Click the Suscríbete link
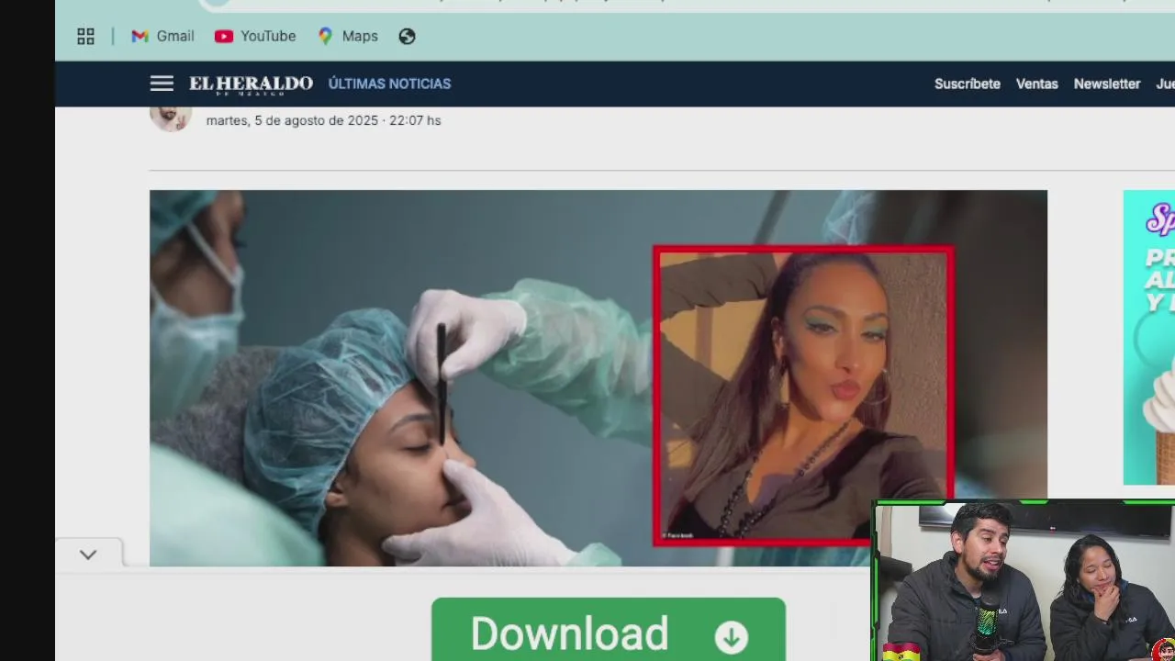The image size is (1175, 661). pyautogui.click(x=968, y=84)
